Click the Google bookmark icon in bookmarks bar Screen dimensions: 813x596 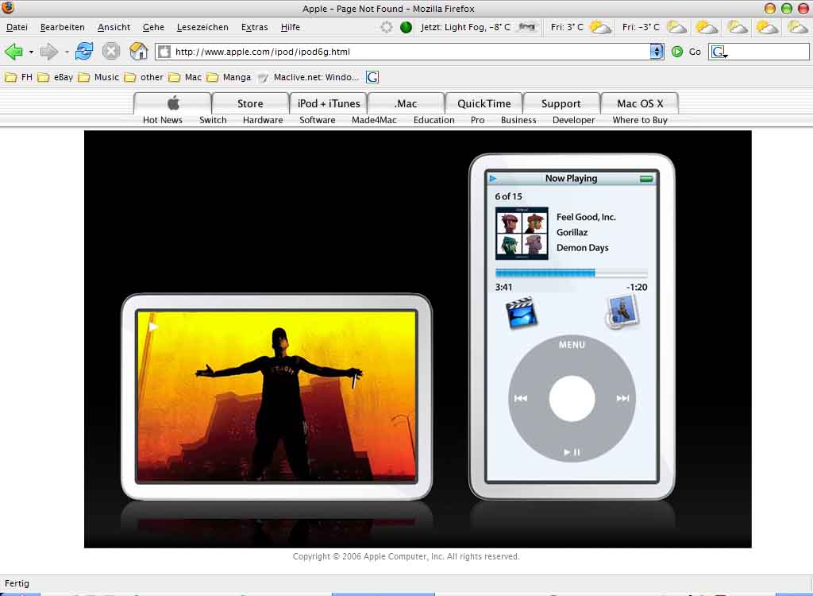coord(372,77)
